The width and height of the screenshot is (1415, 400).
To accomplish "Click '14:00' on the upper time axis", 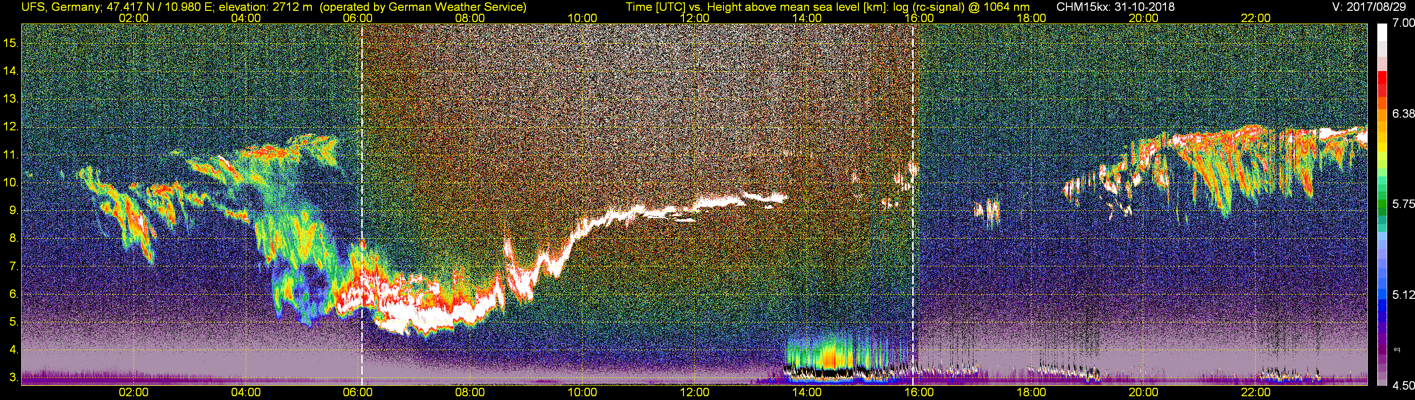I will pos(807,18).
